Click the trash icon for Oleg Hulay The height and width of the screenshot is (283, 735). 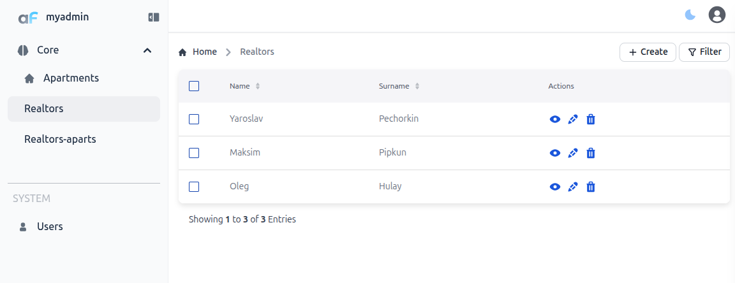[591, 187]
